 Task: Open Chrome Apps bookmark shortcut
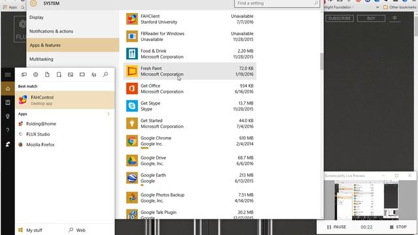point(10,7)
